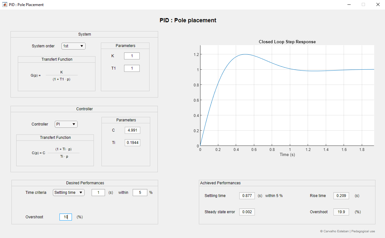Expand the Time criteria dropdown

(x=69, y=193)
